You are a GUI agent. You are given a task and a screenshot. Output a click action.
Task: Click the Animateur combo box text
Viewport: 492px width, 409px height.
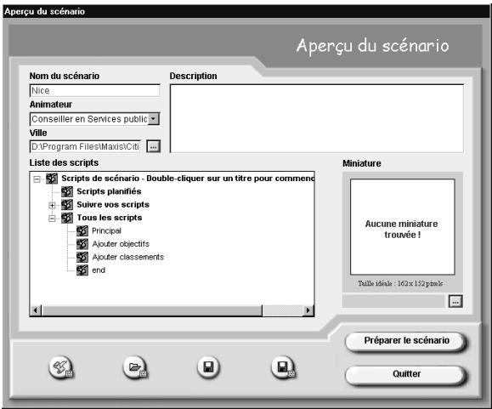coord(89,119)
